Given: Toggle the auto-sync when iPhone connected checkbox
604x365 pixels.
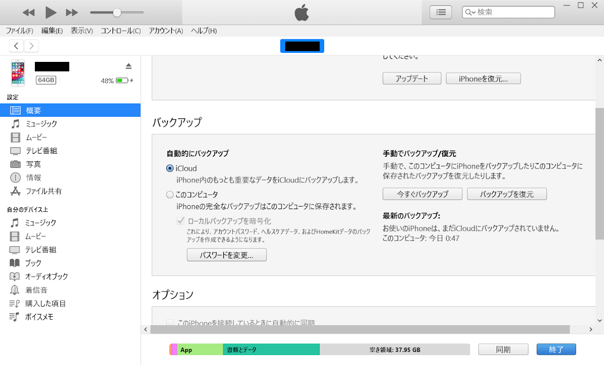Looking at the screenshot, I should pyautogui.click(x=170, y=323).
